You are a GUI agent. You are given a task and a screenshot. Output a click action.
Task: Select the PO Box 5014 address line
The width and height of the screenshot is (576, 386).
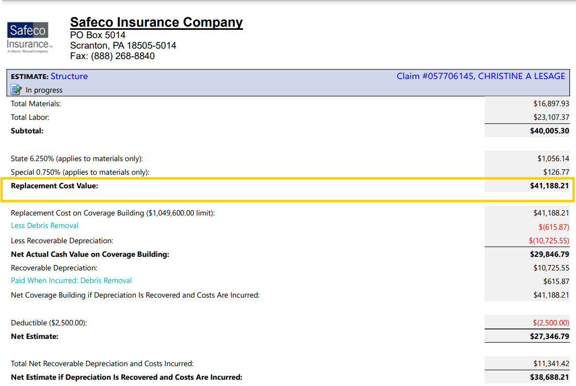(98, 35)
